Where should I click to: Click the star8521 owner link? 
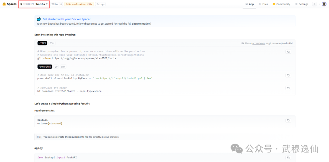(29, 4)
